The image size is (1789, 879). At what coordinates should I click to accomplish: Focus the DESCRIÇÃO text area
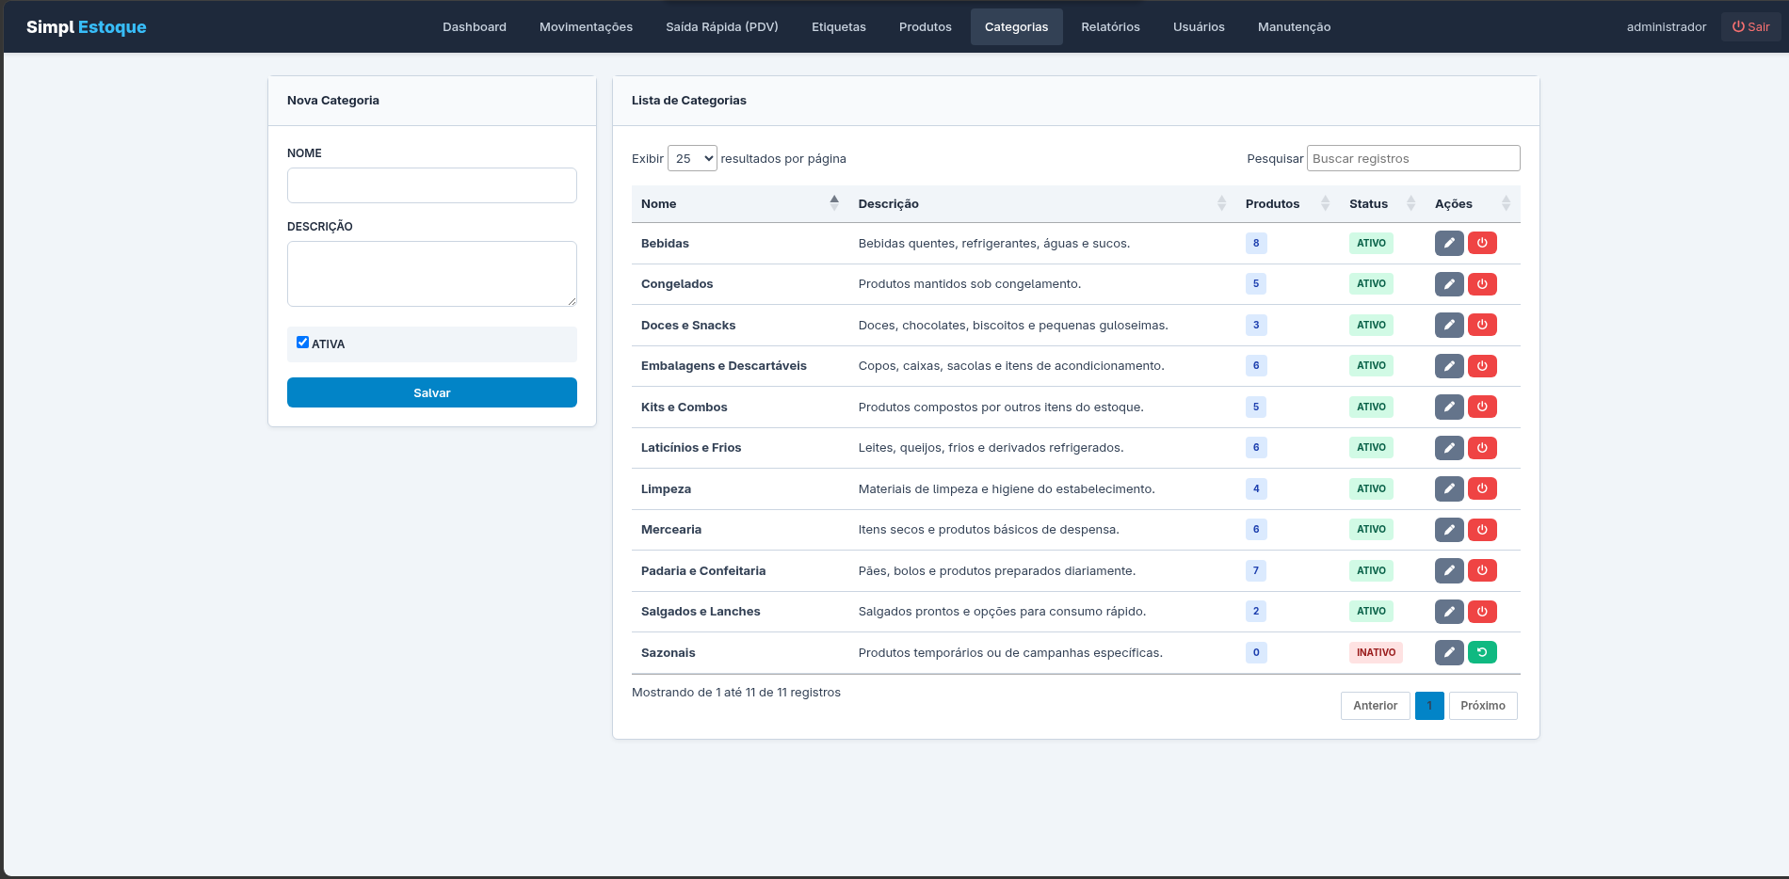point(432,274)
